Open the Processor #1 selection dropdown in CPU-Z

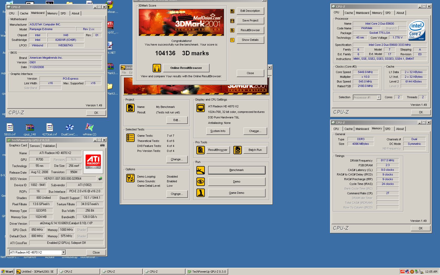tap(379, 97)
